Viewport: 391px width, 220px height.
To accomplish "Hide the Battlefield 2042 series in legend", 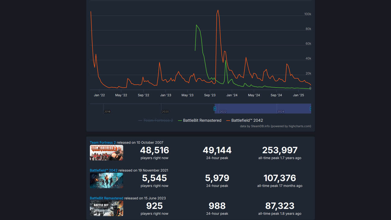I will pyautogui.click(x=244, y=120).
